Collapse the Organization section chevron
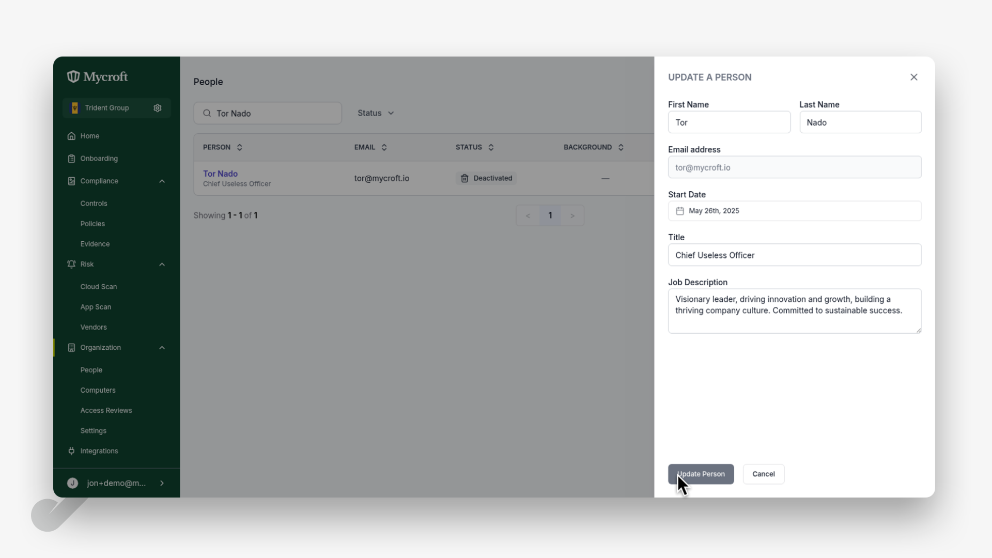 (x=162, y=348)
